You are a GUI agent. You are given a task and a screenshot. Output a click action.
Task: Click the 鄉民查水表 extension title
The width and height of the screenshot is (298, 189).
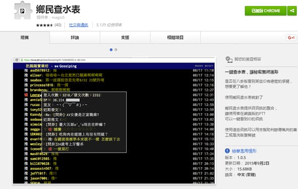(58, 9)
